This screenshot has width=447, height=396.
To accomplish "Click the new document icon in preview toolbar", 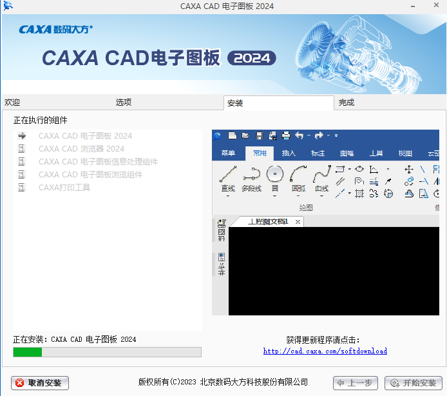I will pos(233,135).
